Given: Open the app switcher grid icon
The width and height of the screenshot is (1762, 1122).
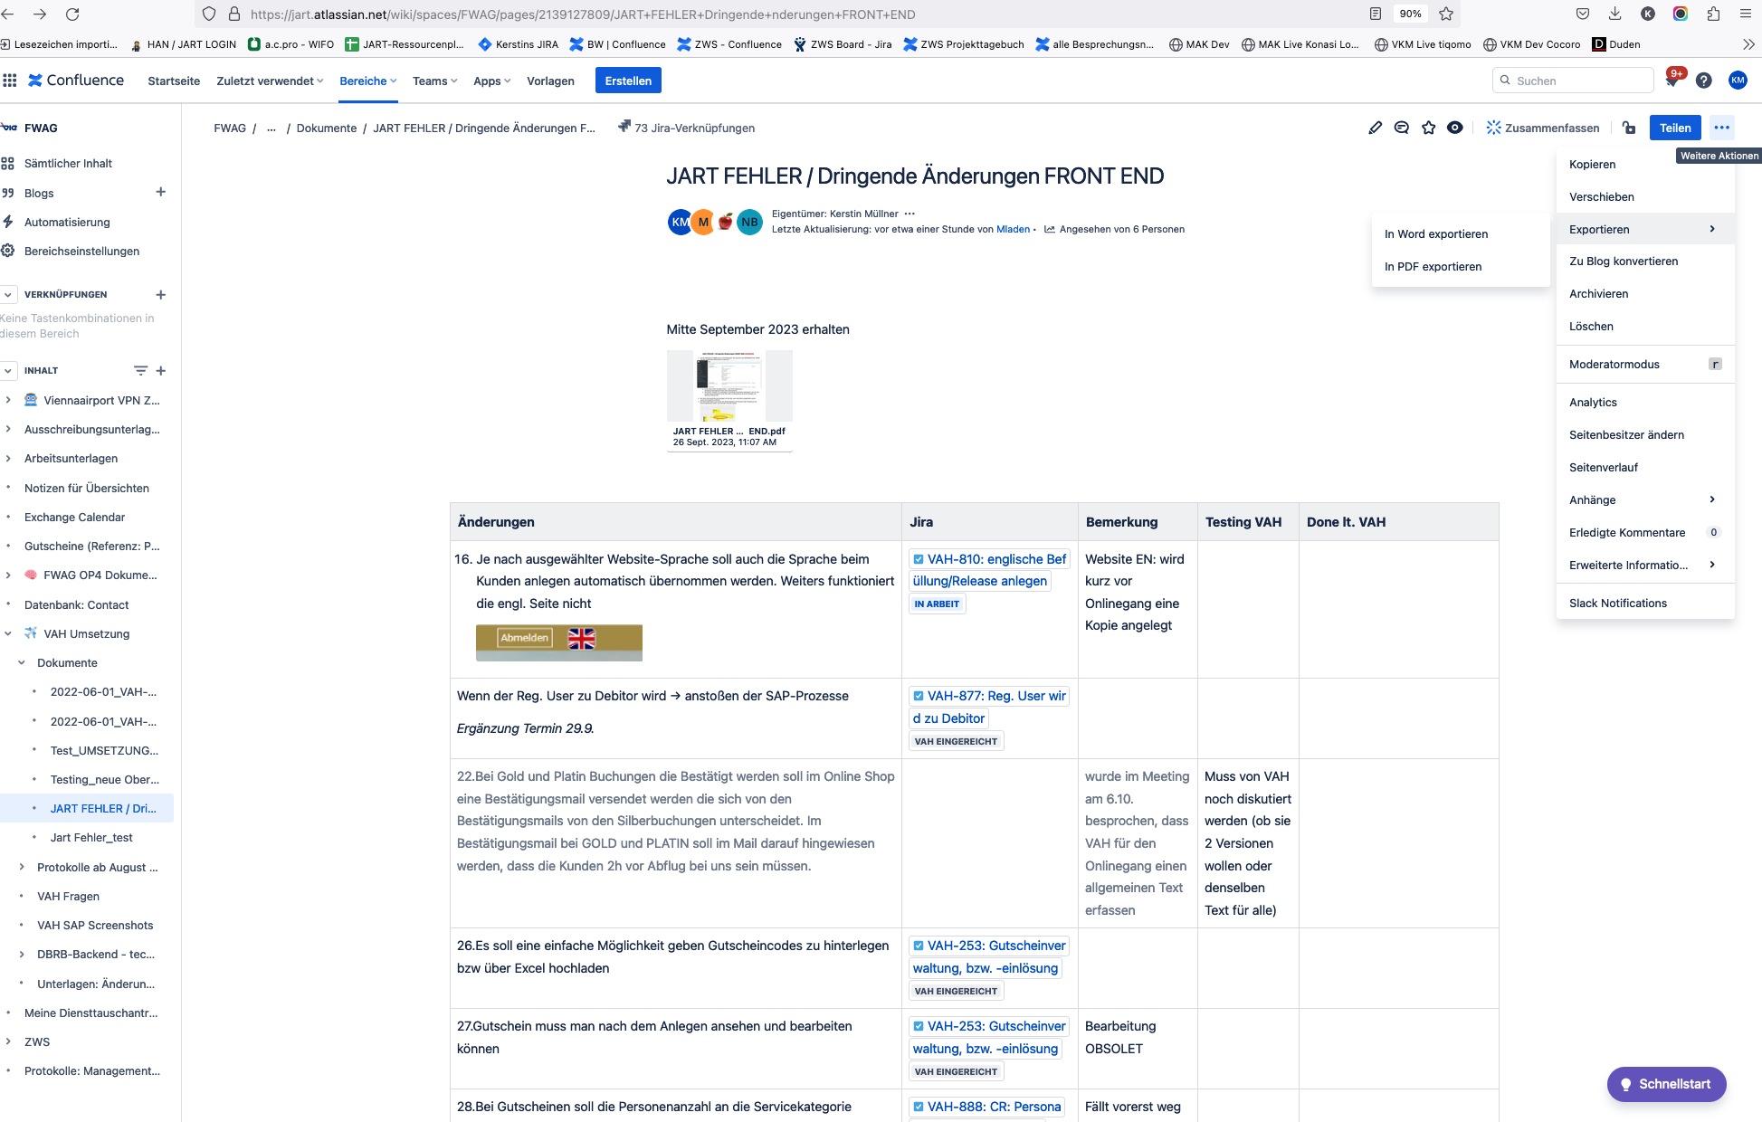Looking at the screenshot, I should [10, 81].
